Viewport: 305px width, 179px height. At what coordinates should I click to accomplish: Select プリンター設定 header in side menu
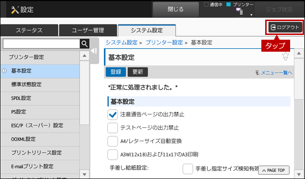40,57
